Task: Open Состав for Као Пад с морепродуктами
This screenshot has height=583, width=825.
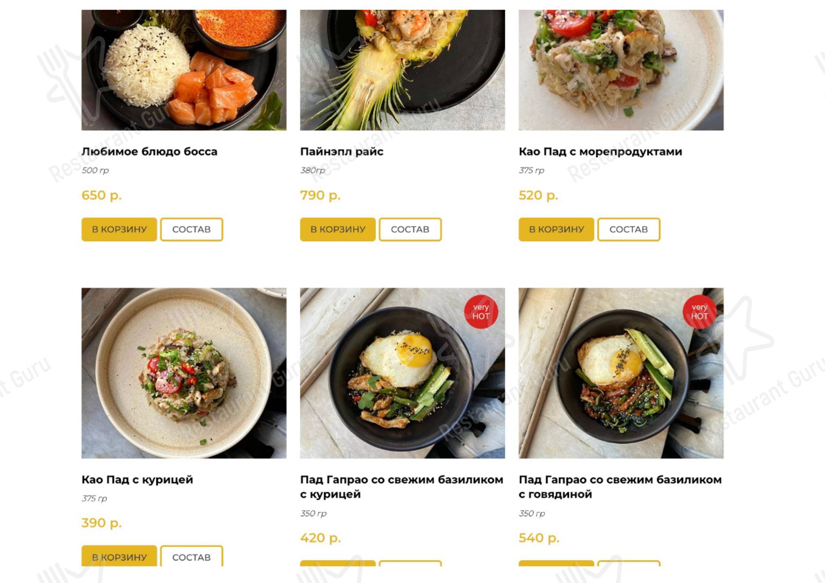Action: coord(629,229)
